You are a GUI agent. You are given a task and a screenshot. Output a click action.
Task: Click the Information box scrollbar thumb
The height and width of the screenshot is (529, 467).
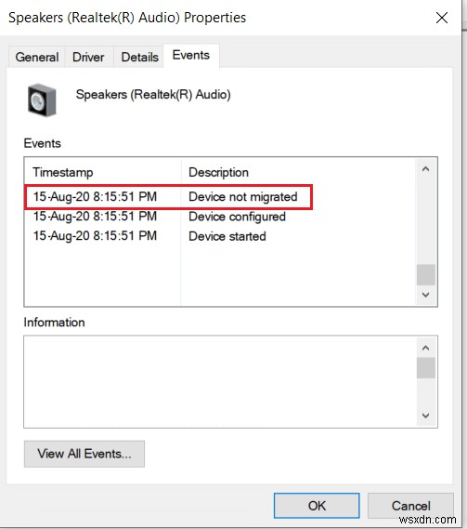click(426, 368)
